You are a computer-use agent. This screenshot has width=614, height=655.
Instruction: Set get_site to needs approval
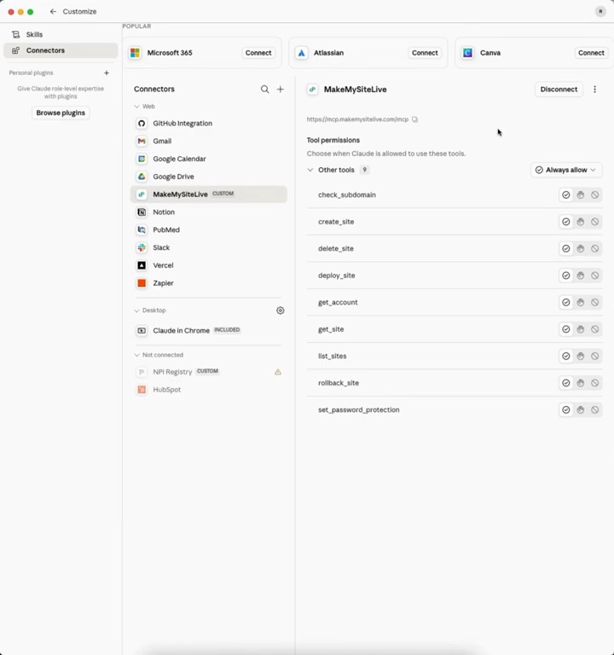pyautogui.click(x=581, y=329)
